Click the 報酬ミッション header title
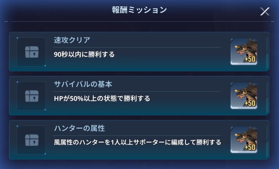Viewport: 279px width, 169px height. point(139,10)
